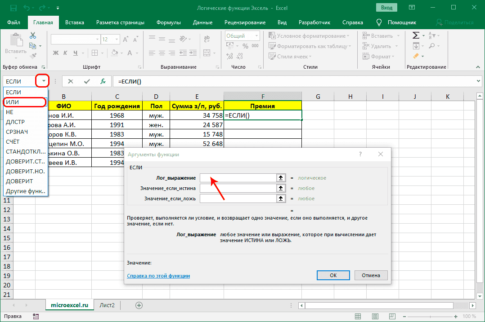485x322 pixels.
Task: Collapse dialog via Лог_выражение range selector icon
Action: [x=281, y=178]
